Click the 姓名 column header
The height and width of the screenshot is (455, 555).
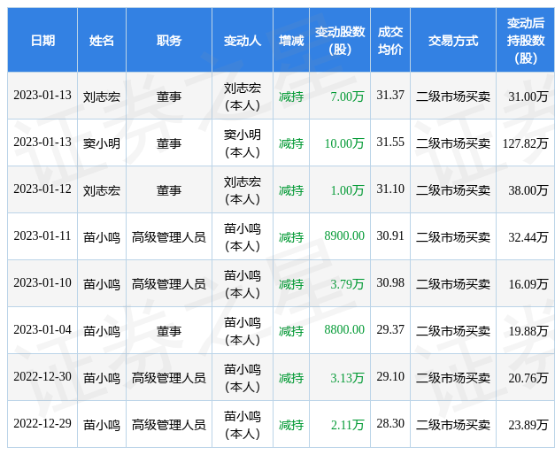pyautogui.click(x=102, y=41)
